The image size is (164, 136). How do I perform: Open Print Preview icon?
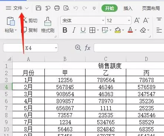click(x=66, y=8)
